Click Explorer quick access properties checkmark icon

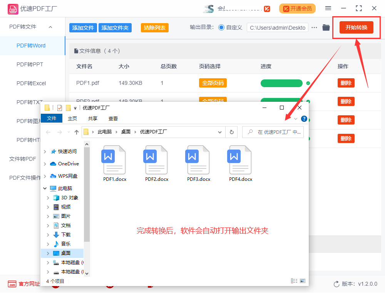tap(59, 108)
